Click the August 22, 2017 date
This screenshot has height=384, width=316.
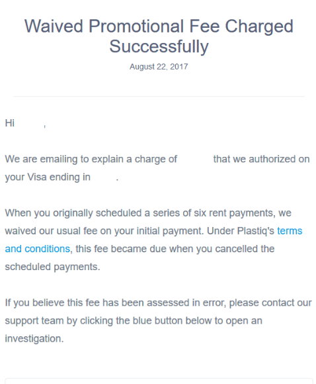pyautogui.click(x=159, y=67)
